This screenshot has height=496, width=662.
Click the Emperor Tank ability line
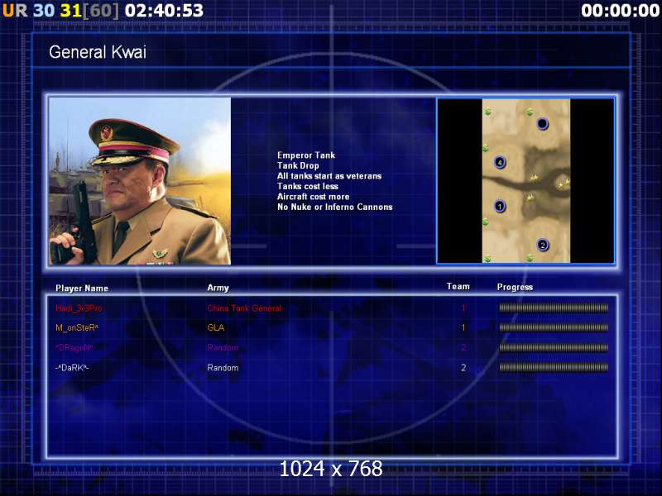click(x=306, y=155)
